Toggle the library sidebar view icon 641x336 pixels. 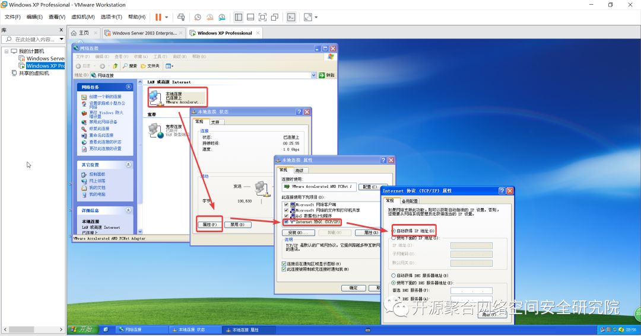click(x=239, y=17)
